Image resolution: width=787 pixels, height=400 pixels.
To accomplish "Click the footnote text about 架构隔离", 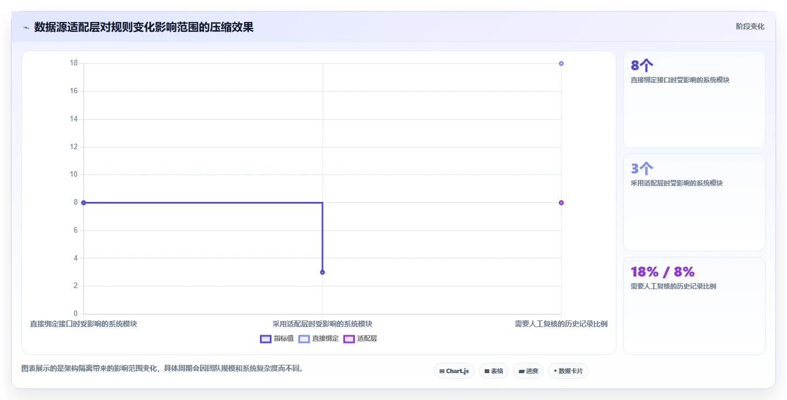I will pos(162,368).
